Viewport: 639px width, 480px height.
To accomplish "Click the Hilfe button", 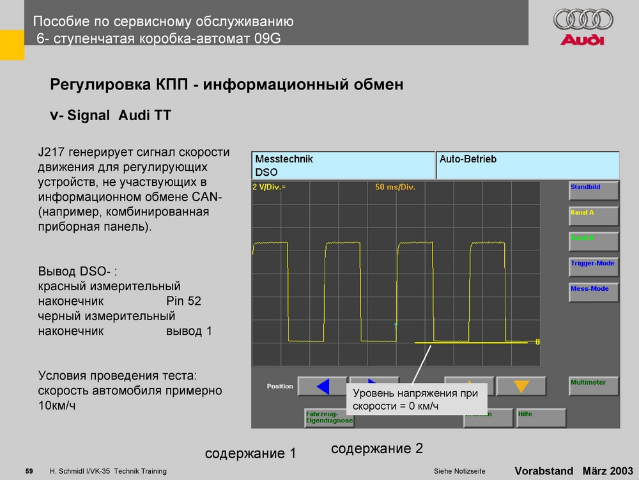I will 541,417.
